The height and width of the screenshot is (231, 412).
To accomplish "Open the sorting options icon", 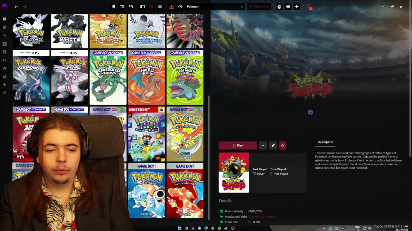I will (131, 7).
